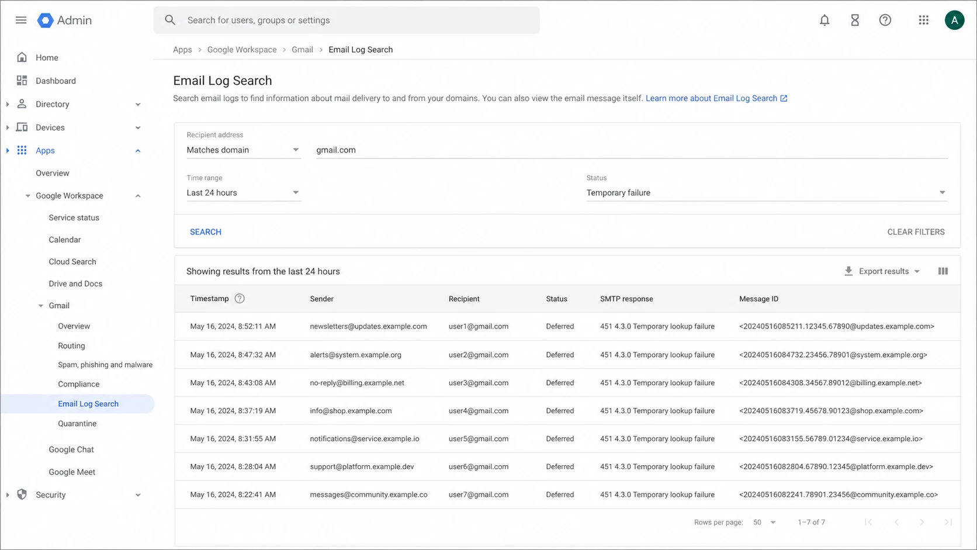Click the Devices icon in sidebar
This screenshot has height=550, width=977.
coord(22,127)
